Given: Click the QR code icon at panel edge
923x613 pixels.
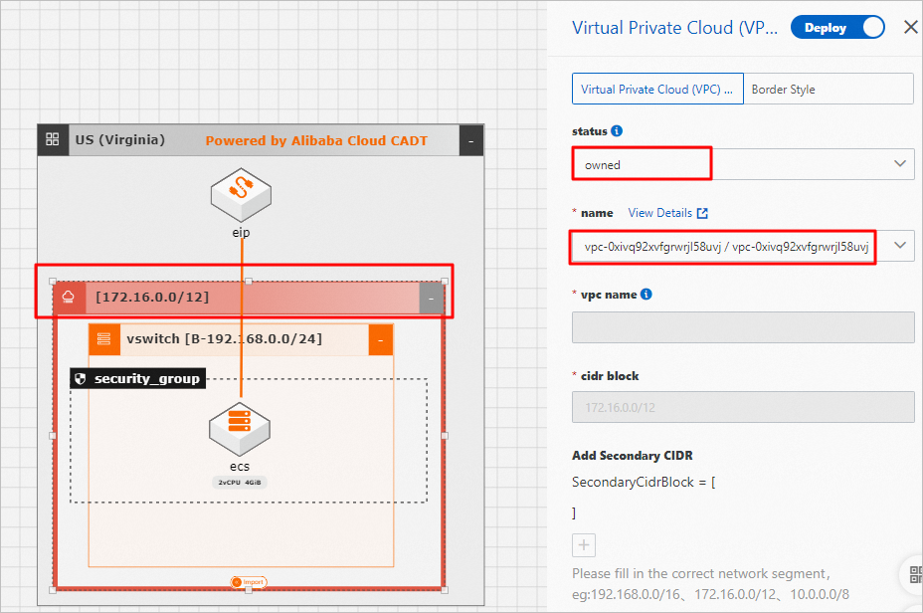Looking at the screenshot, I should coord(915,574).
